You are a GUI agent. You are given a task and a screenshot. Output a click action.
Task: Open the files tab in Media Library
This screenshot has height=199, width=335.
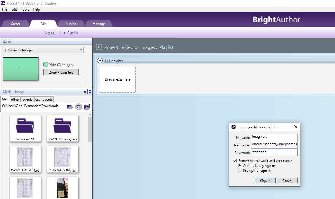5,99
